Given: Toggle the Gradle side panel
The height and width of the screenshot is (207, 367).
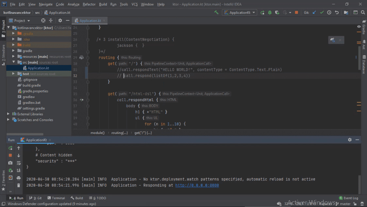Looking at the screenshot, I should [364, 27].
